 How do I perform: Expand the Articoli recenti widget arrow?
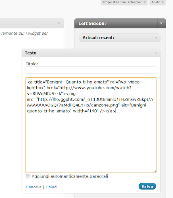coord(156,38)
